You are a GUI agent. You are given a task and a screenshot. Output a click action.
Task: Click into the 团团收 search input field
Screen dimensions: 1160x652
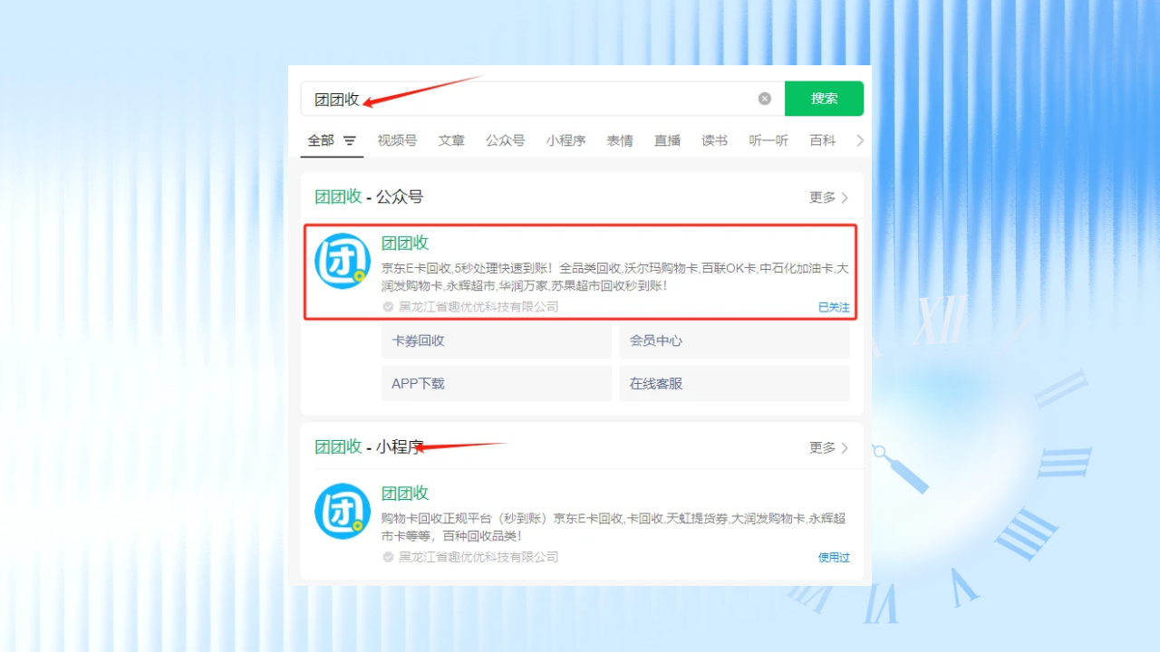click(542, 99)
